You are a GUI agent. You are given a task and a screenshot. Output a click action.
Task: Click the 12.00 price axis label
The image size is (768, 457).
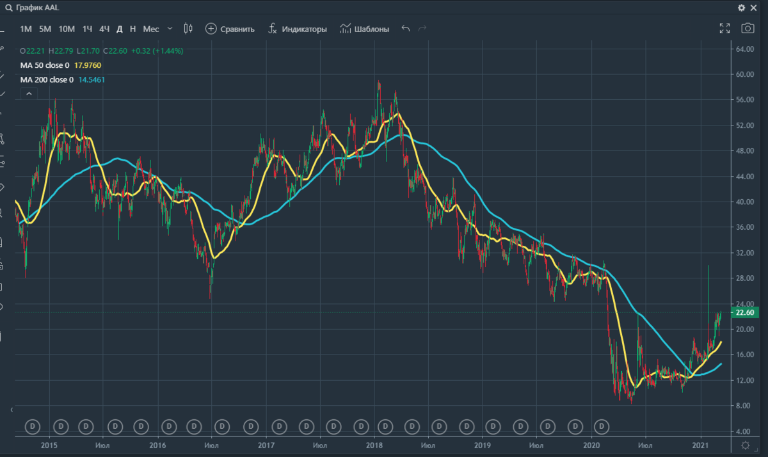click(x=746, y=380)
